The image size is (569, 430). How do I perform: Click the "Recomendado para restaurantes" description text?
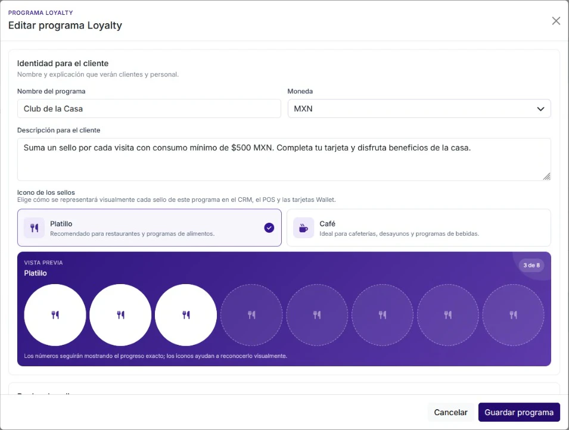click(132, 233)
